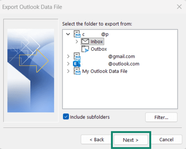Viewport: 186px width, 149px height.
Task: Select the Outbox folder label
Action: click(x=99, y=49)
